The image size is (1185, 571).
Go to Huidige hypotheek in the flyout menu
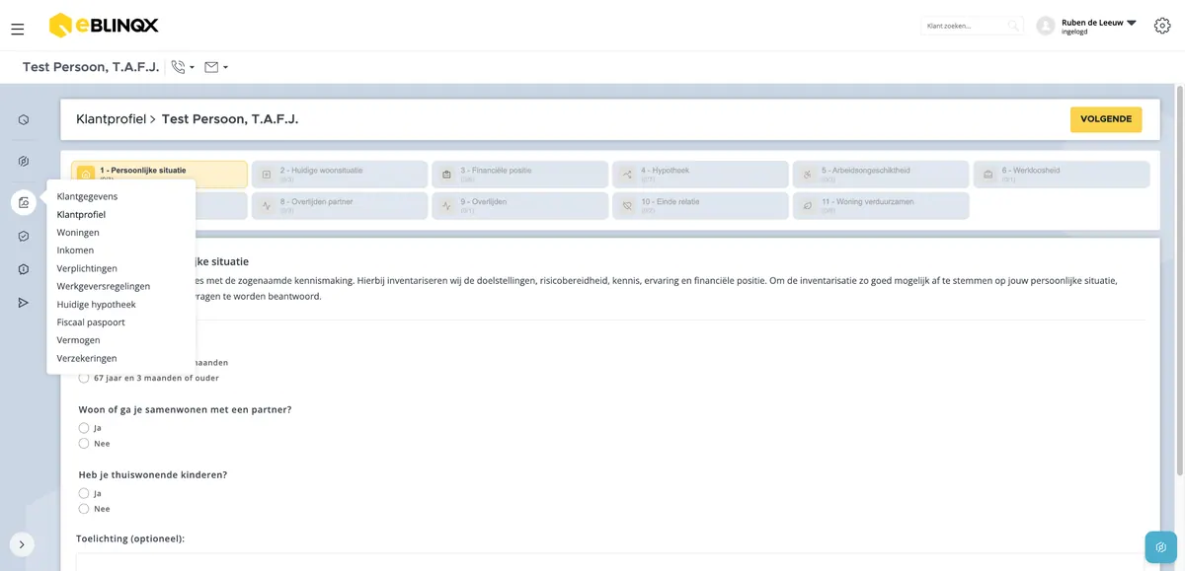(x=97, y=305)
